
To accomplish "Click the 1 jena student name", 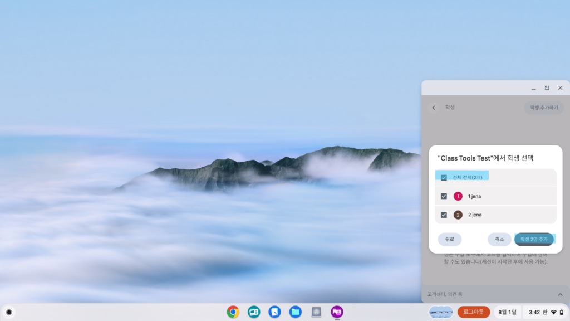I will [x=474, y=196].
